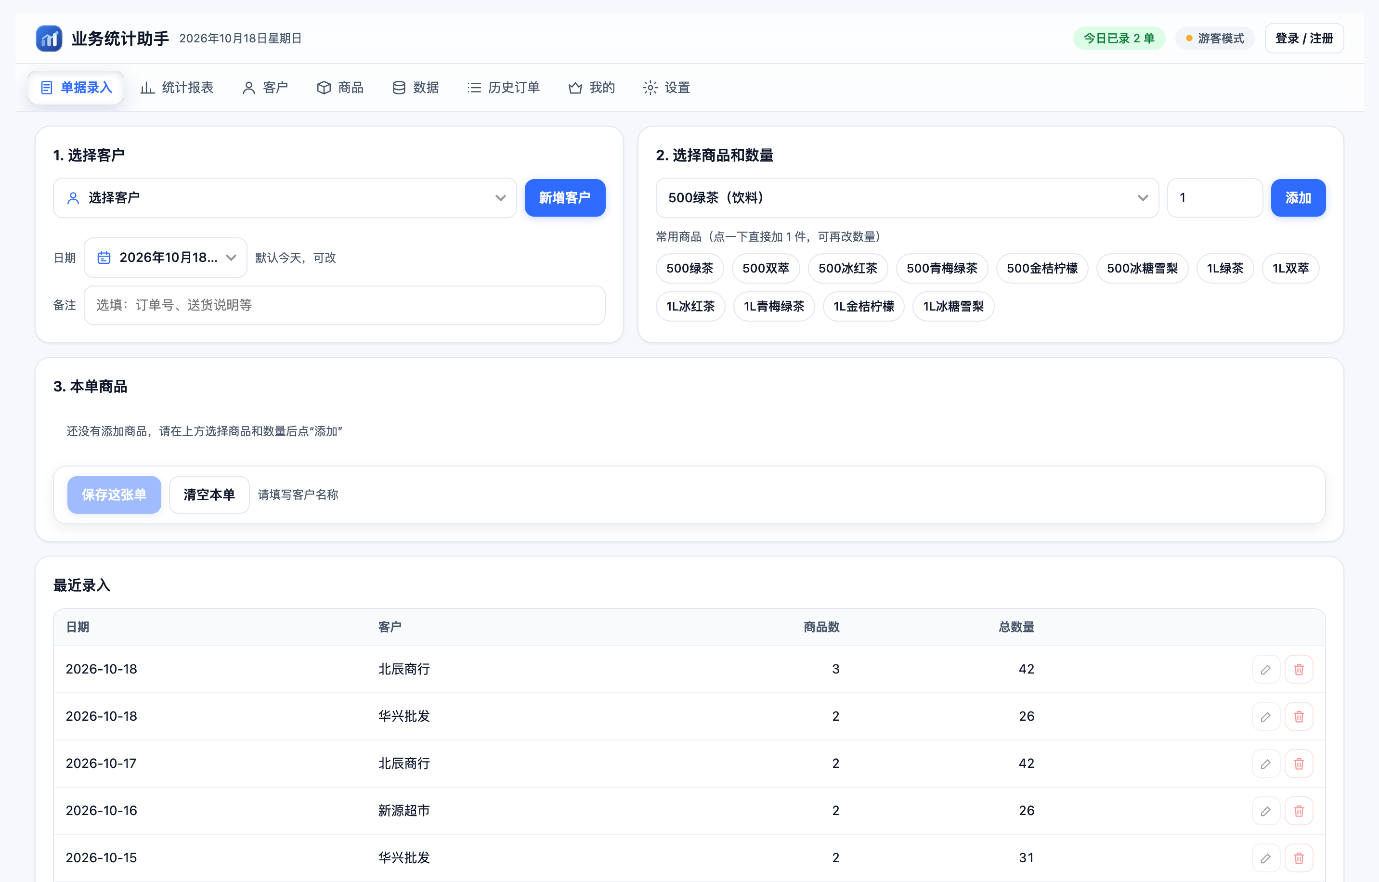
Task: Click the 客户 column header in table
Action: 390,627
